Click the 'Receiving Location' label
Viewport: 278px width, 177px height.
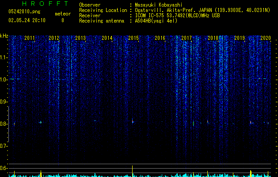(103, 10)
